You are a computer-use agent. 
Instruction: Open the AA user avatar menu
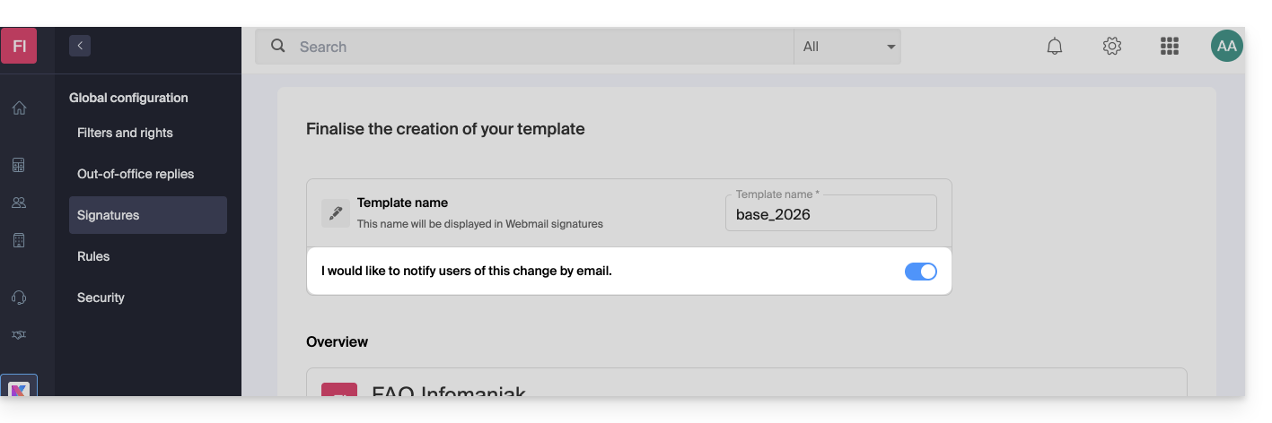pos(1226,47)
